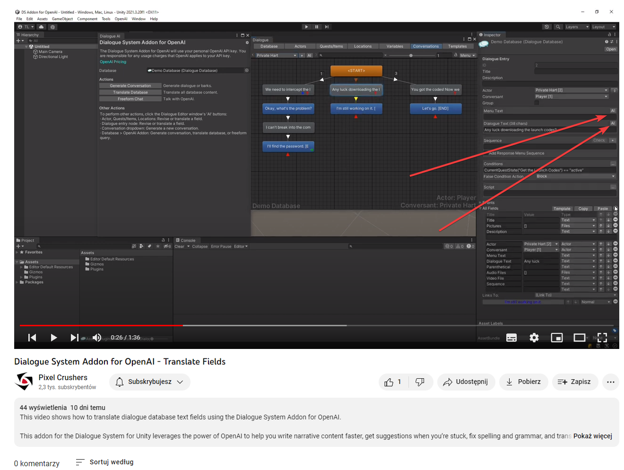This screenshot has height=470, width=624.
Task: Toggle the Group checkbox in Inspector
Action: pos(537,103)
